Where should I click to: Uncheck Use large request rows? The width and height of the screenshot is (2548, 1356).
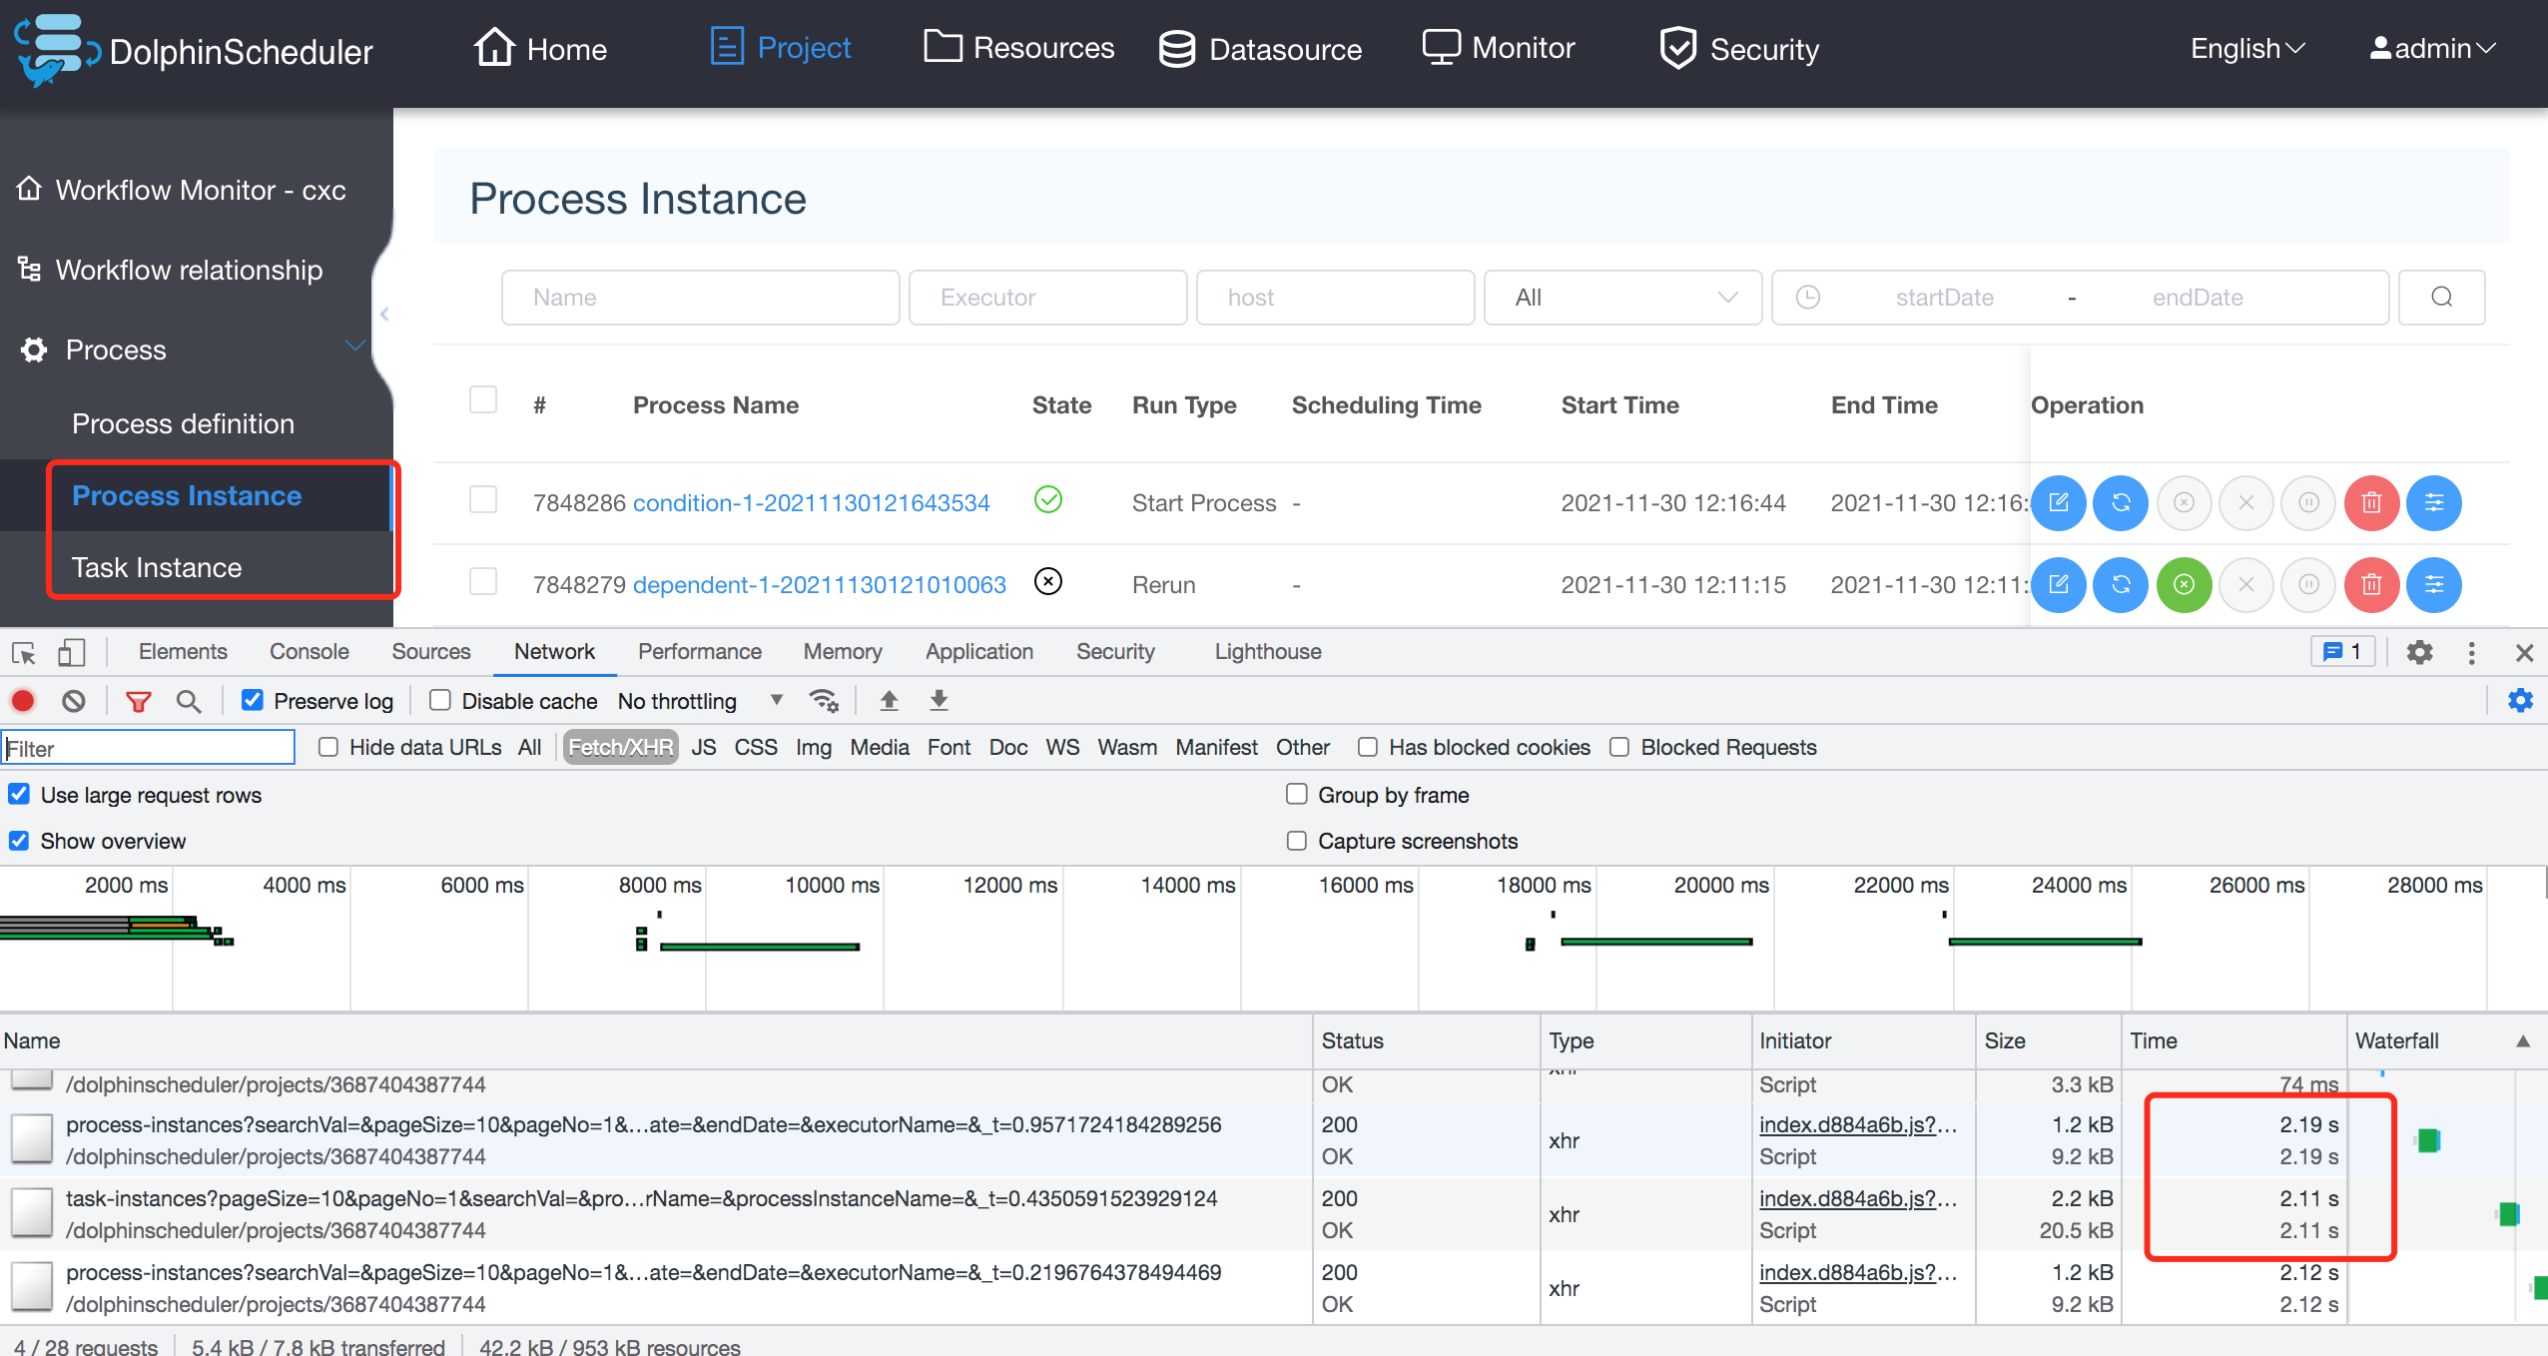click(19, 794)
